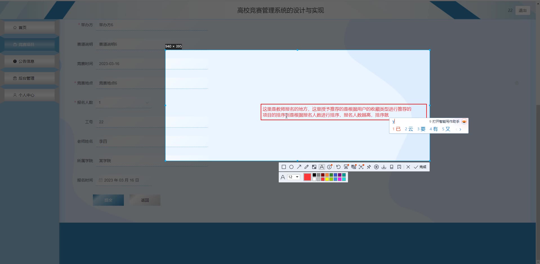Choose IME candidate 5 又
Viewport: 540px width, 264px height.
(446, 129)
